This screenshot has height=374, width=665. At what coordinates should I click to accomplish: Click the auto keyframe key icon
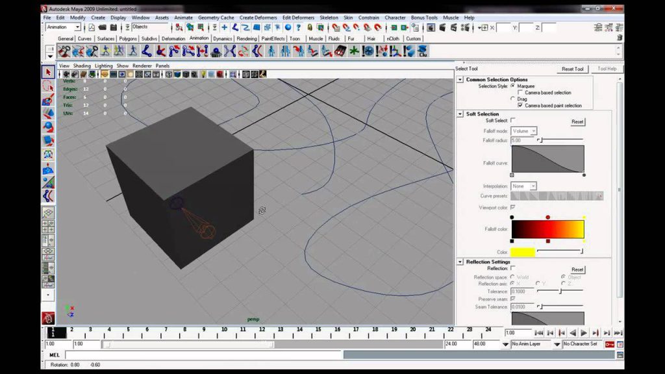coord(609,344)
